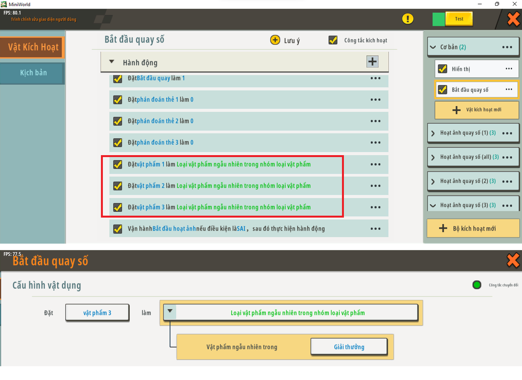The width and height of the screenshot is (522, 380).
Task: Open three-dots menu on phán đoán thẻ 2 row
Action: 375,121
